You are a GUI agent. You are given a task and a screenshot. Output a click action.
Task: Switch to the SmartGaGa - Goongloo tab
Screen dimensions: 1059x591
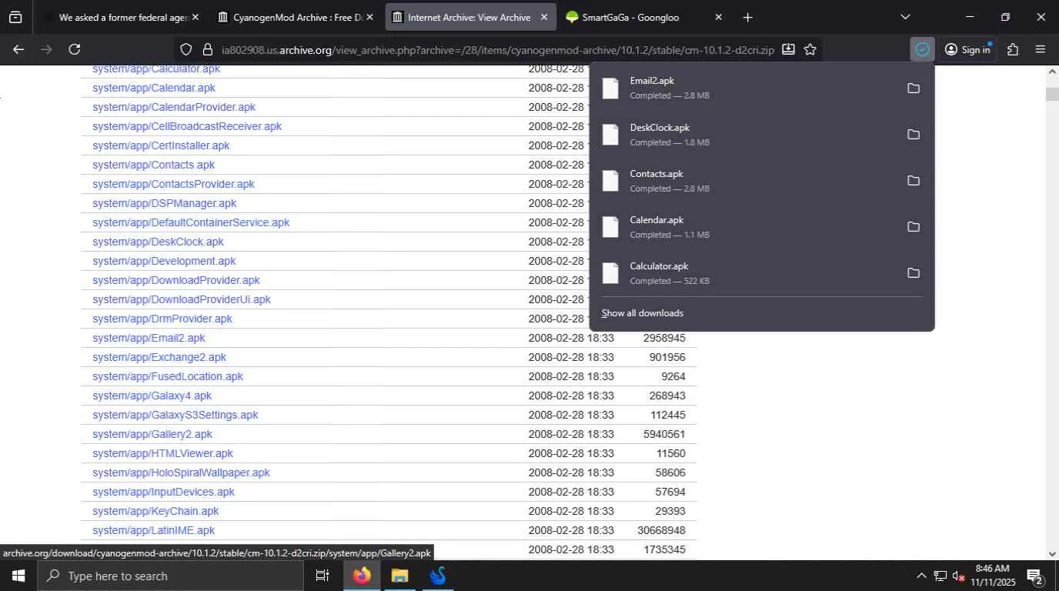click(644, 17)
